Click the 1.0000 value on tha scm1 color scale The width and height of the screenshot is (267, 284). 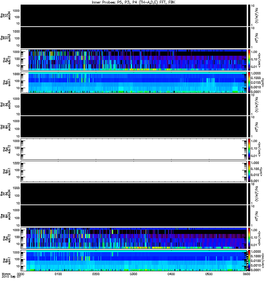click(256, 73)
